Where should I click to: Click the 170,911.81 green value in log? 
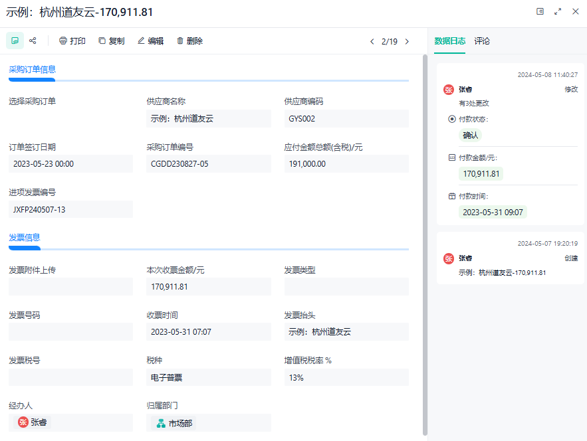[481, 174]
